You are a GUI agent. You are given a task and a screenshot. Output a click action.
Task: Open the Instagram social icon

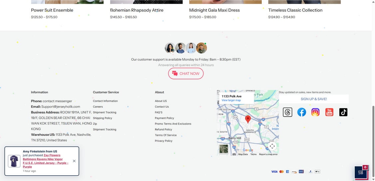[x=315, y=112]
